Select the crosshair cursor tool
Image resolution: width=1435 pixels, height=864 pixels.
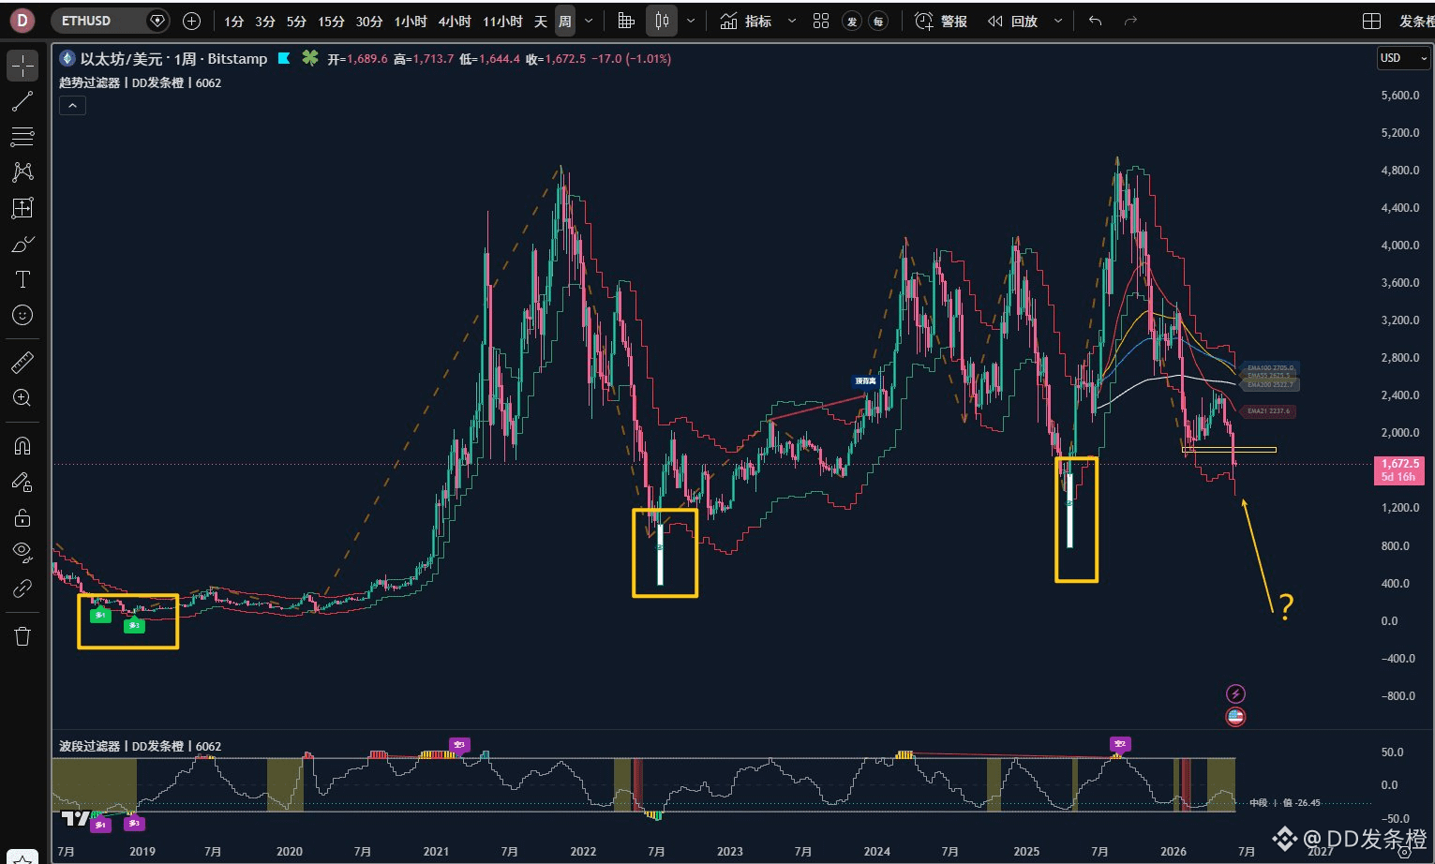pos(22,66)
